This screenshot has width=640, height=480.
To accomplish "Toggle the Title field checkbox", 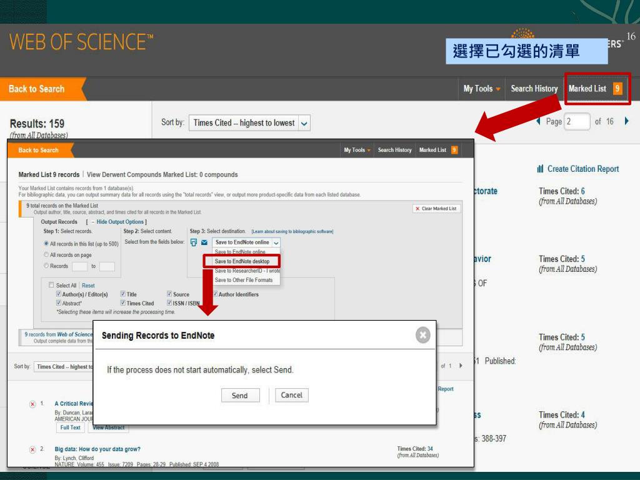I will tap(123, 294).
